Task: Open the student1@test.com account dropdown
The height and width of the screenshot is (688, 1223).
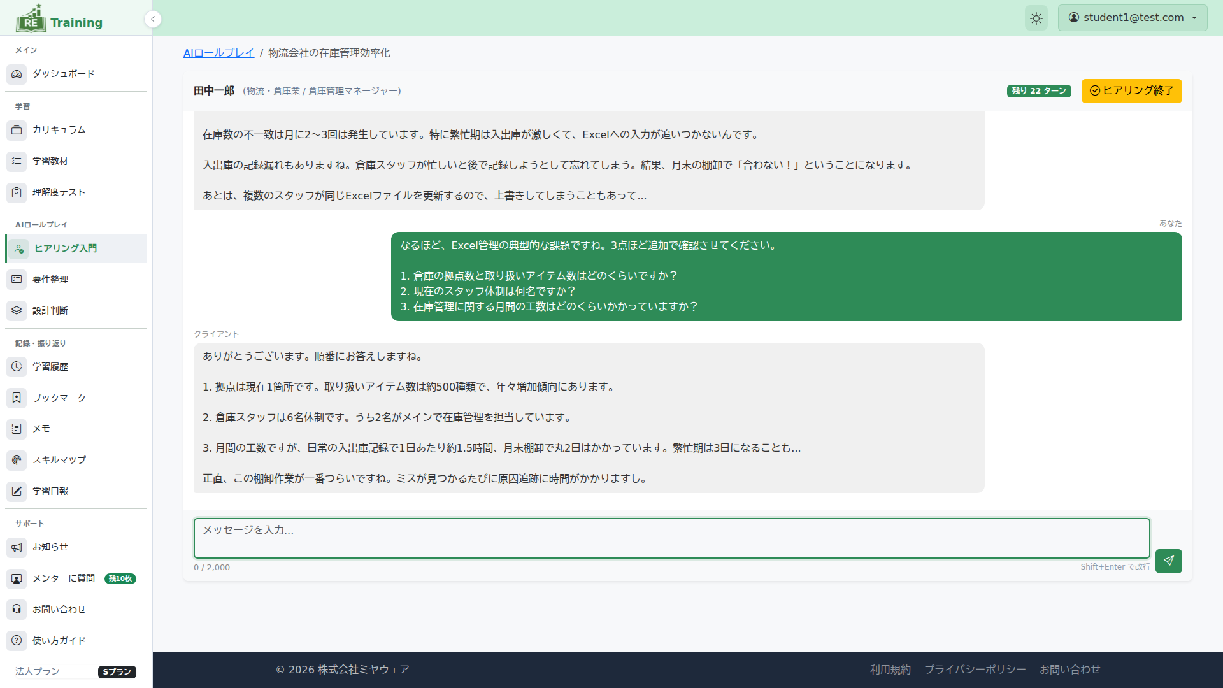Action: point(1133,17)
